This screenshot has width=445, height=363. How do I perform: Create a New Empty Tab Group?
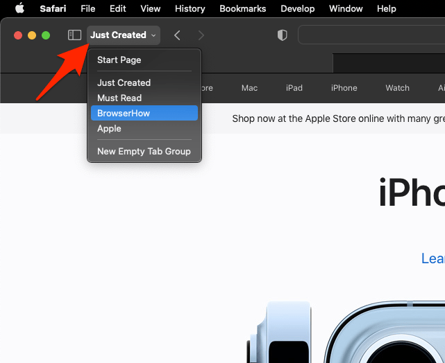(x=144, y=151)
